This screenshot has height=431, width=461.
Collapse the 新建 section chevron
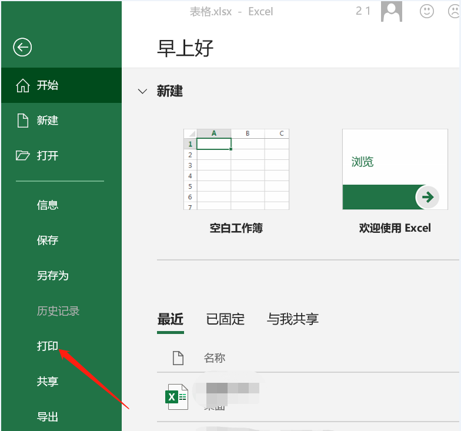pos(142,91)
